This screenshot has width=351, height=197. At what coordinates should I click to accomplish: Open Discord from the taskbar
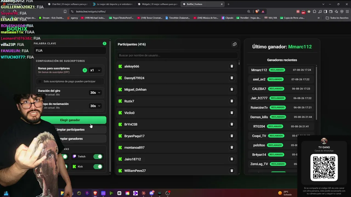point(152,193)
